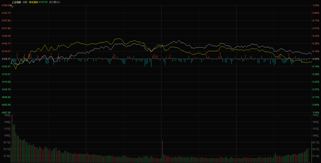Click the tall green closing volume bar
Viewport: 321px width, 163px height.
pyautogui.click(x=312, y=152)
